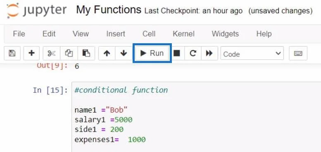Place cursor on side1 = 200 line
Image resolution: width=321 pixels, height=152 pixels.
tap(99, 129)
